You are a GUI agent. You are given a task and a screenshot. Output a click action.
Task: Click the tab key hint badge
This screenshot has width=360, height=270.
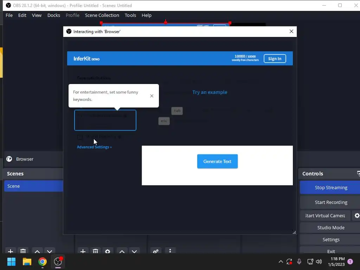(177, 111)
